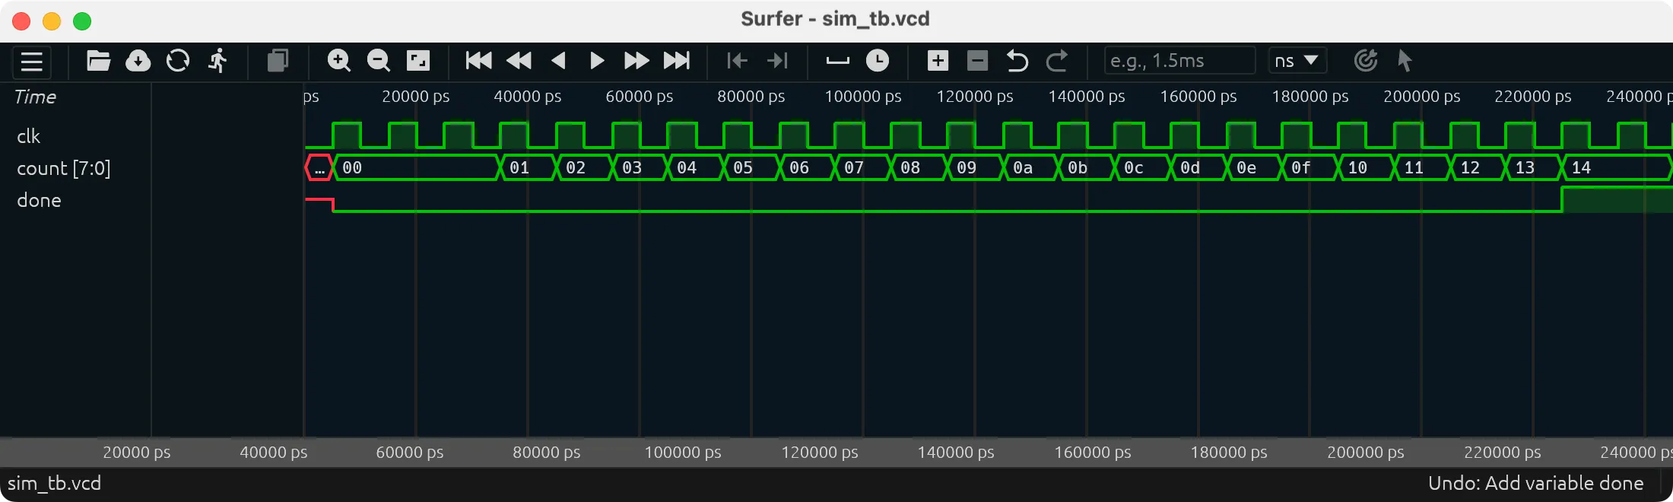Click the running person icon
The height and width of the screenshot is (502, 1673).
tap(218, 61)
